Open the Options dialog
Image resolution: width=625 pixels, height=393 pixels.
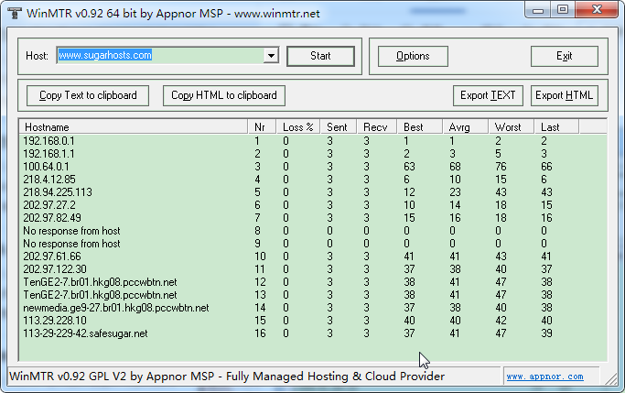tap(413, 56)
